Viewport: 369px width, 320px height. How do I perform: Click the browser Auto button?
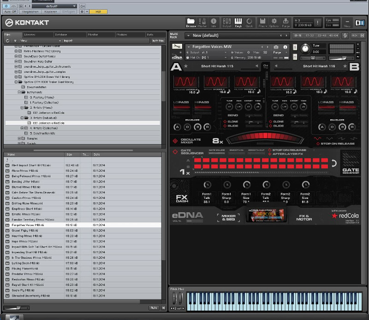(x=154, y=308)
